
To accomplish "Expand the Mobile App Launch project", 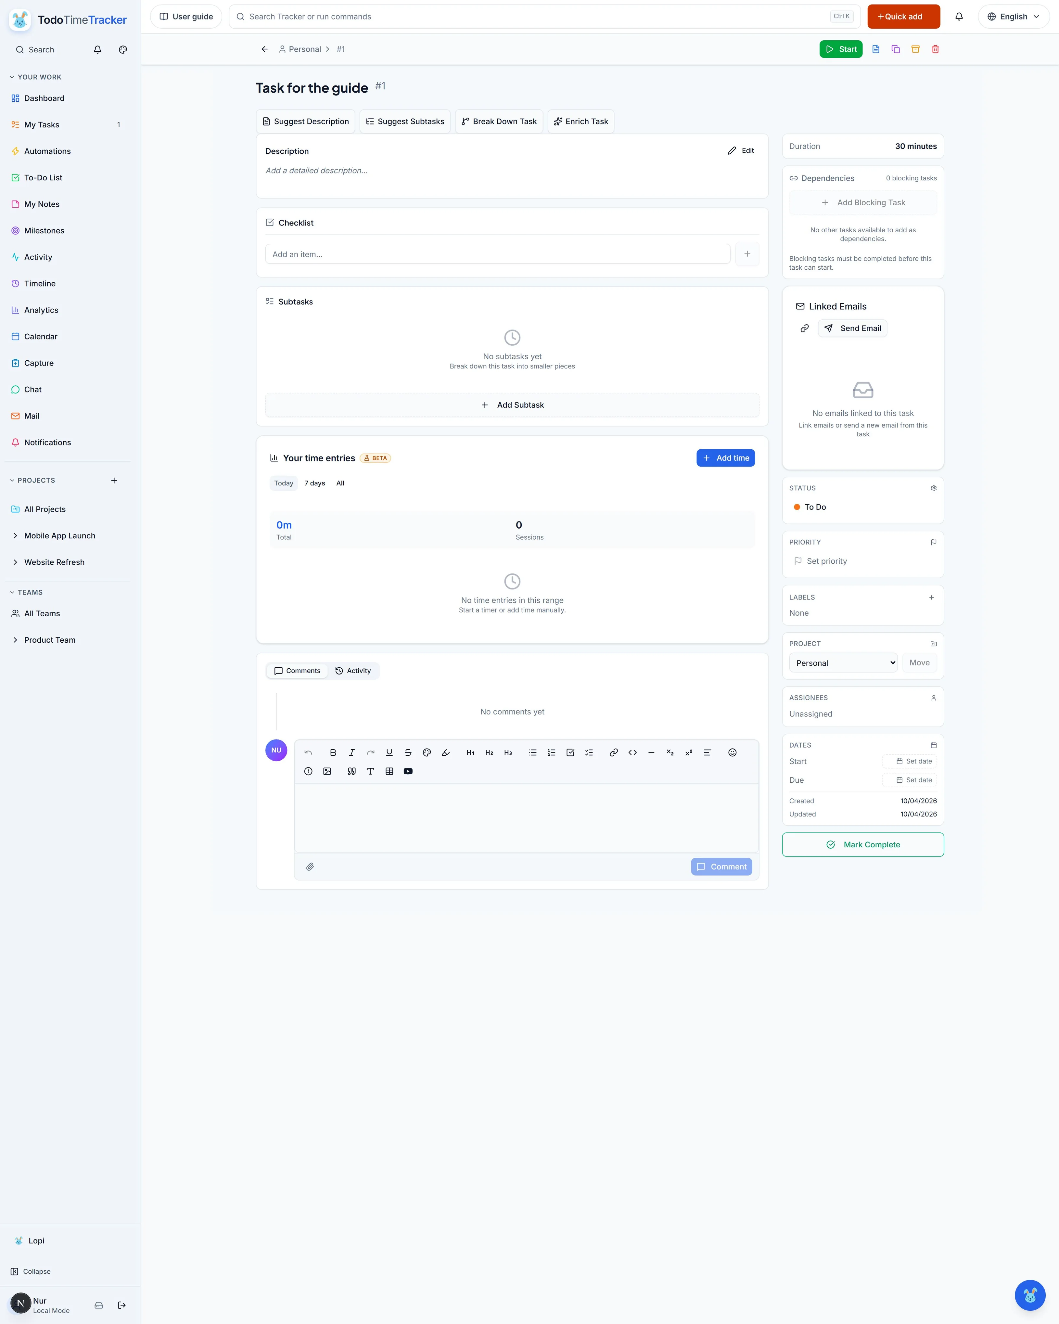I will point(15,535).
